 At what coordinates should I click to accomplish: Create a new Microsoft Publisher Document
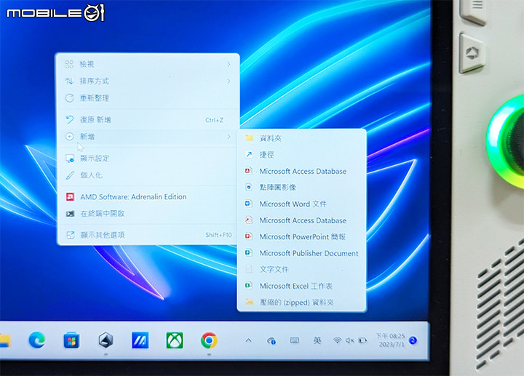(302, 253)
